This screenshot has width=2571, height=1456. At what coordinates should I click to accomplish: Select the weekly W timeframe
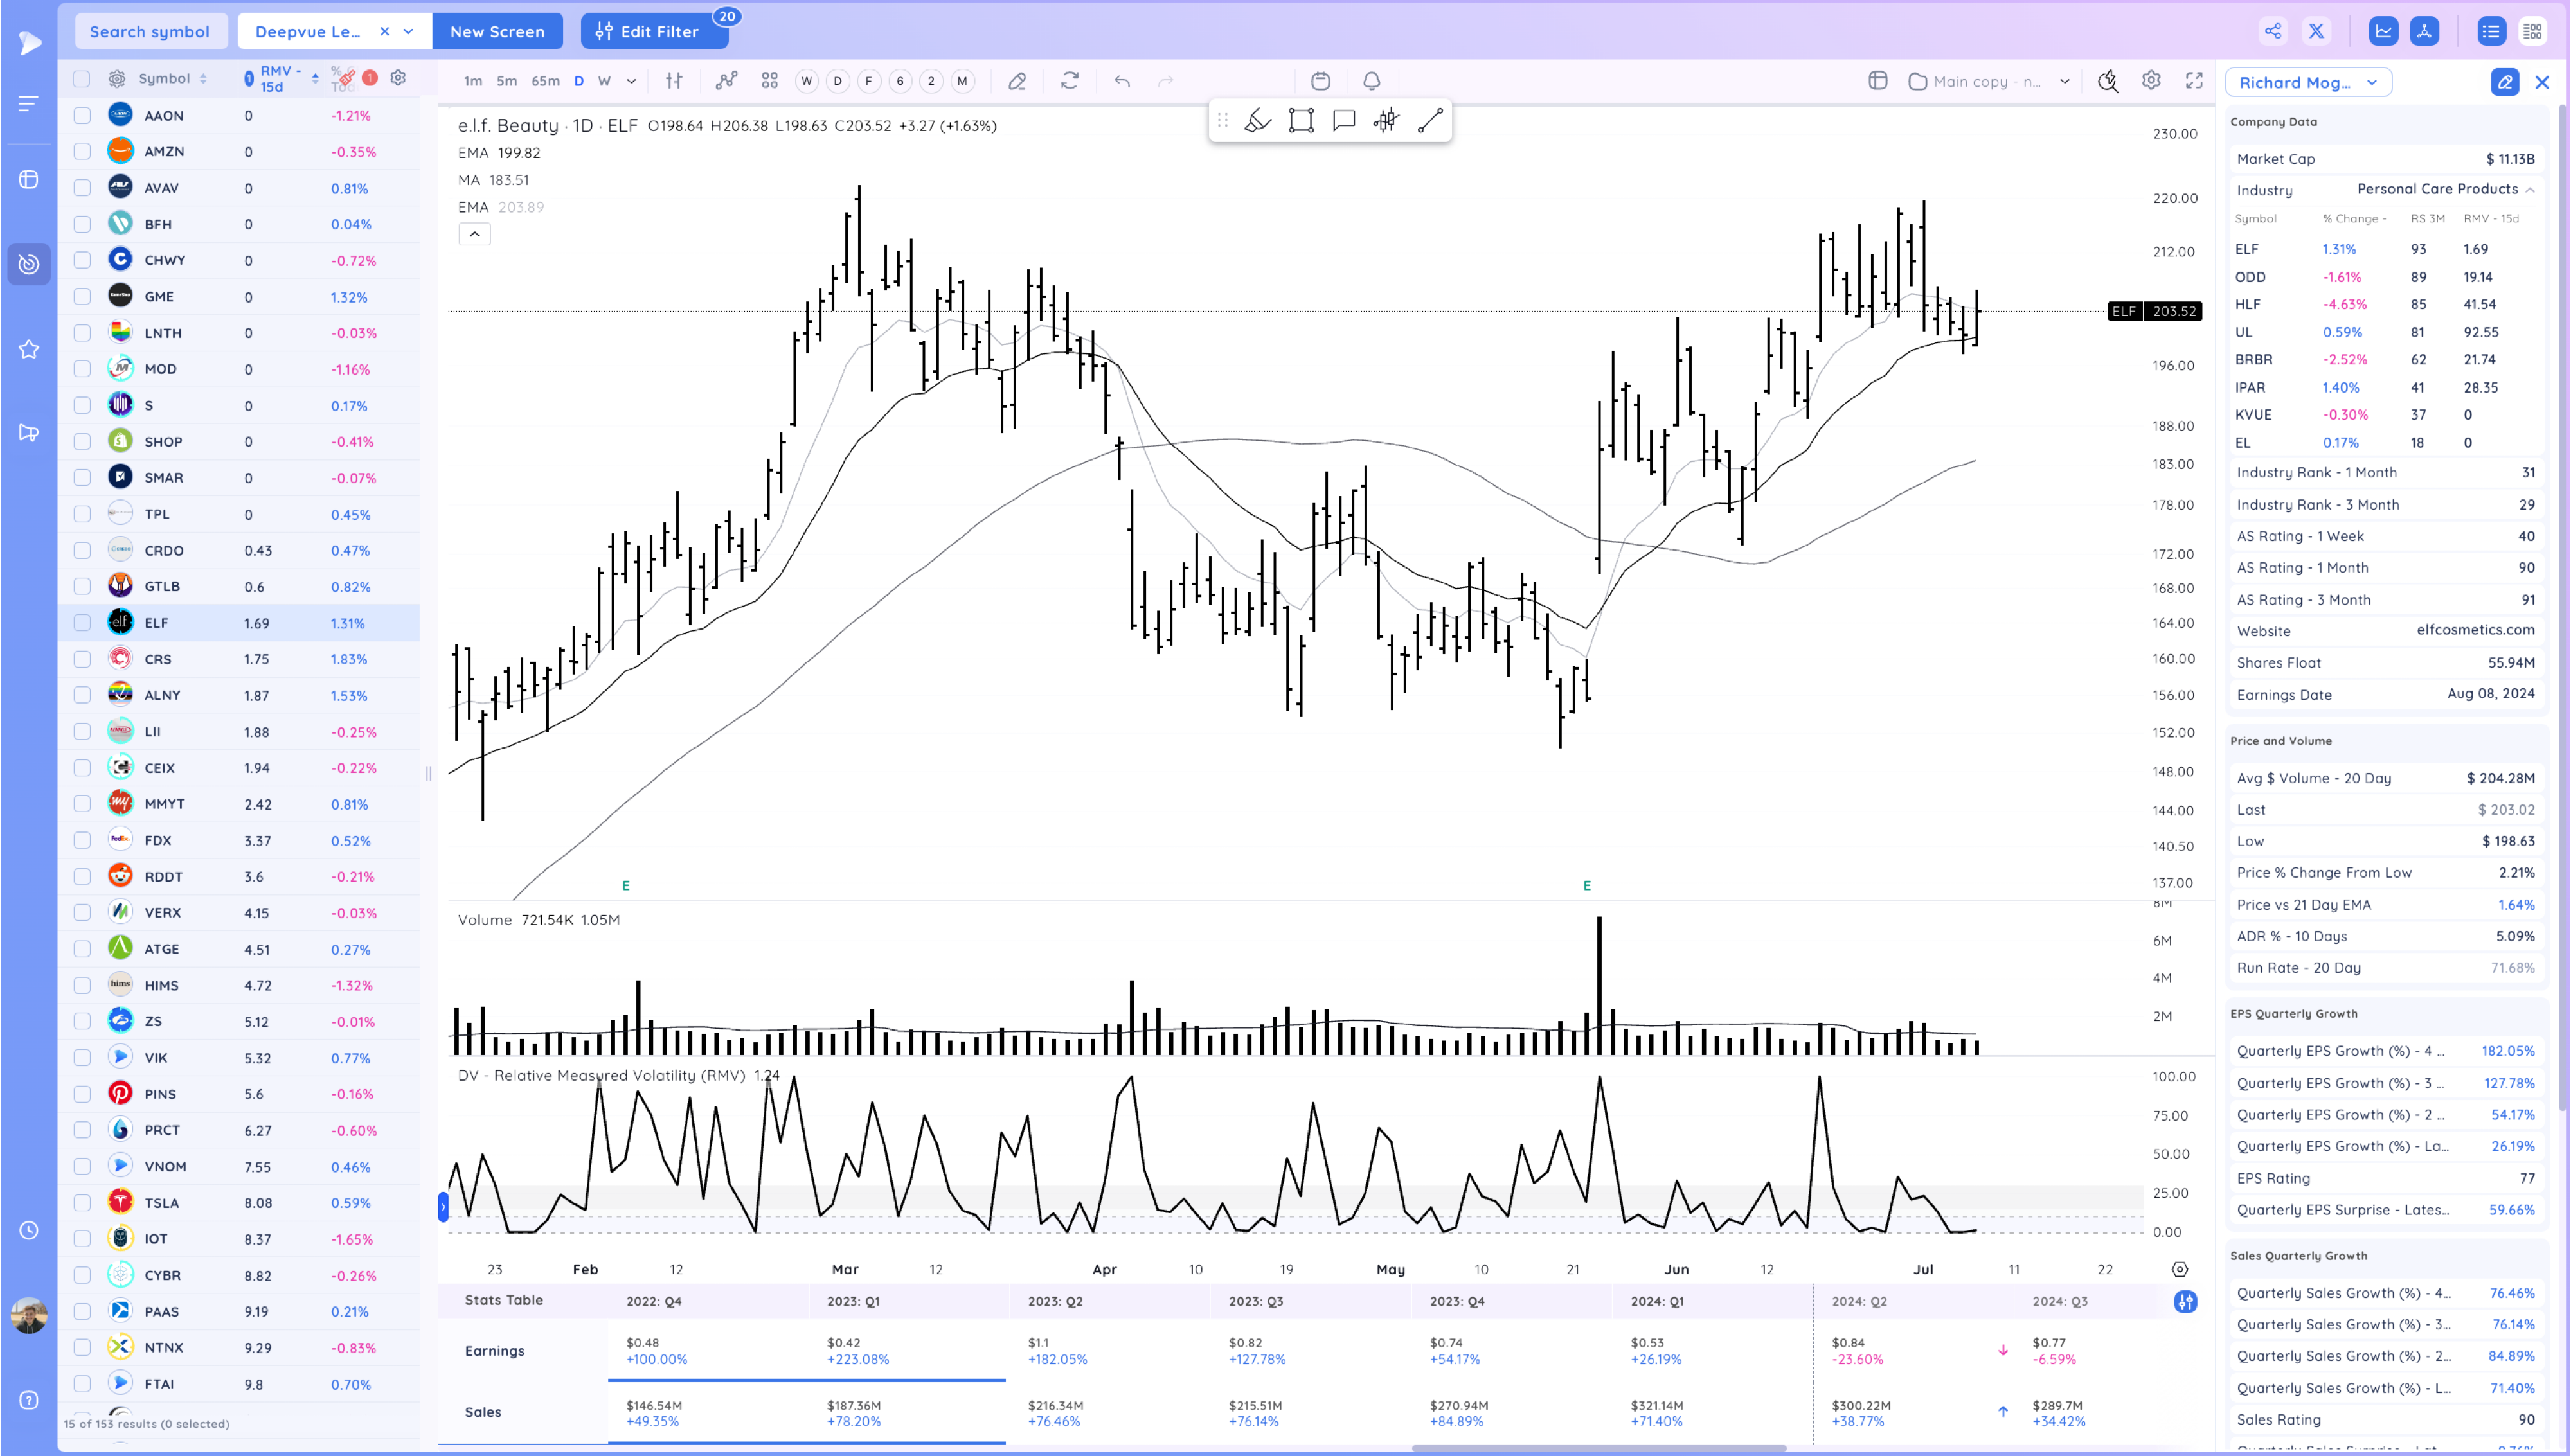point(604,81)
